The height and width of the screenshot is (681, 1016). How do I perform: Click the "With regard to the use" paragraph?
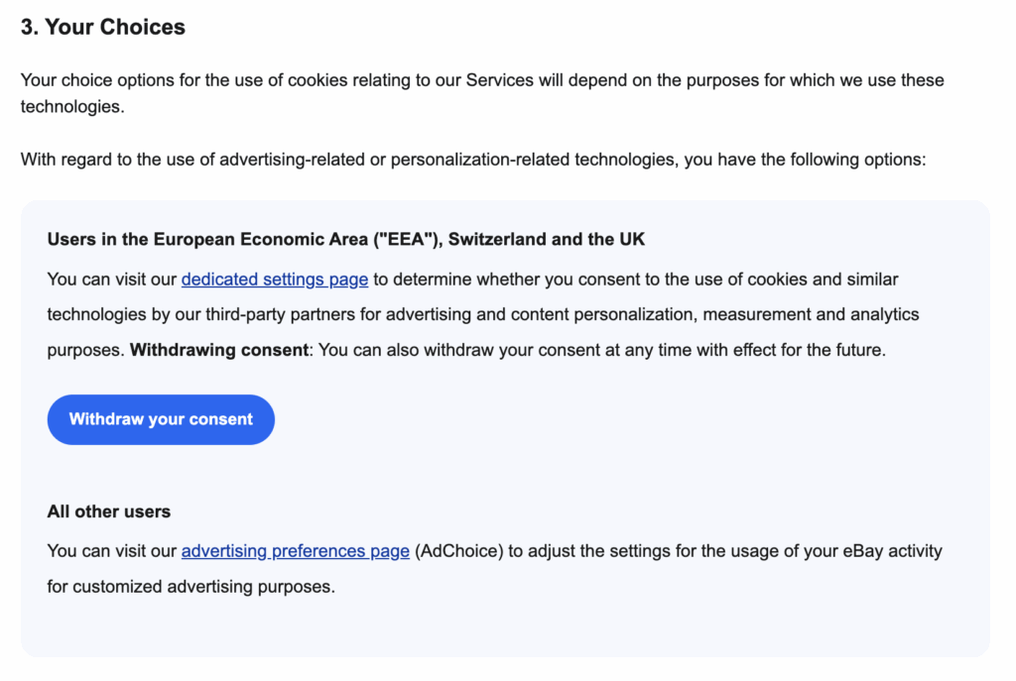(x=472, y=160)
